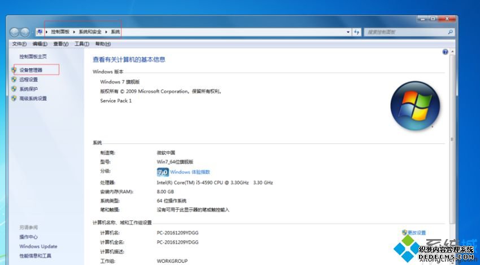Click into the 搜索控制面板 search field

click(405, 32)
